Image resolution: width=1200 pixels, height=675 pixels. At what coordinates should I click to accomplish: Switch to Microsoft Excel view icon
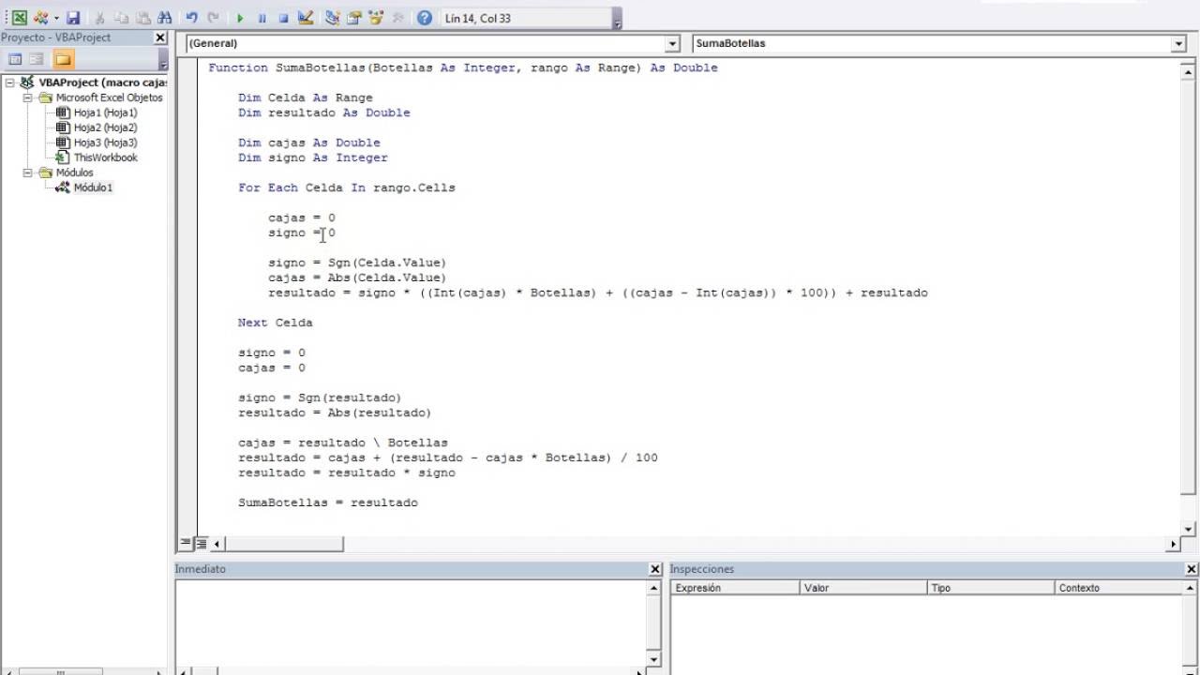point(19,18)
